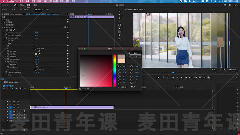Confirm the color picker with 确定
This screenshot has width=240, height=135.
[x=135, y=53]
